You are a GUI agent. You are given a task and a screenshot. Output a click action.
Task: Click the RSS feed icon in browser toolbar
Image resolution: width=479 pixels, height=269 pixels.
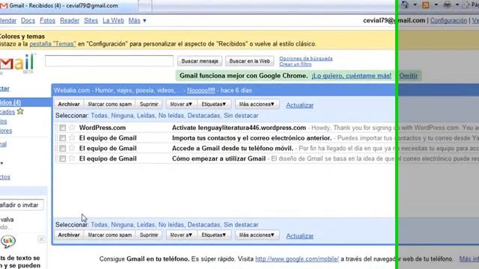point(426,4)
